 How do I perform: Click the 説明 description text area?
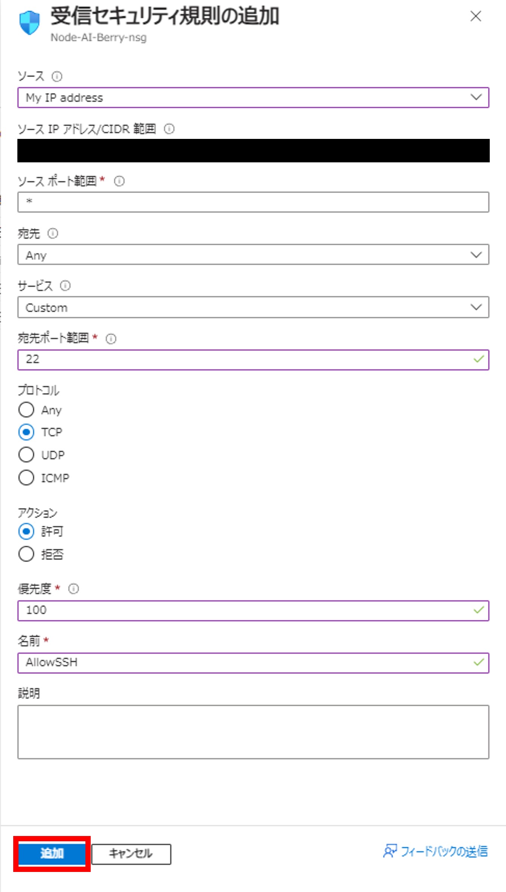click(253, 732)
